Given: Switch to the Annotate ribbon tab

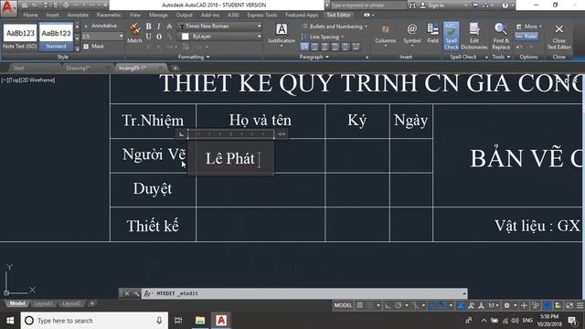Looking at the screenshot, I should click(x=78, y=15).
